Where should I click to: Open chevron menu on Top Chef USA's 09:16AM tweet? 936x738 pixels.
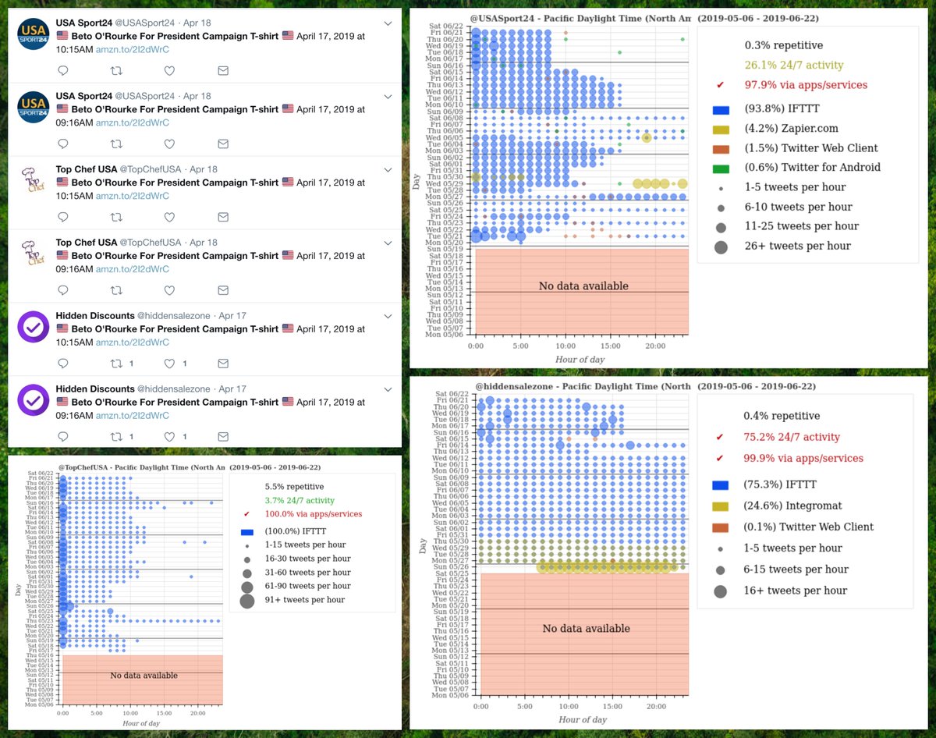388,243
